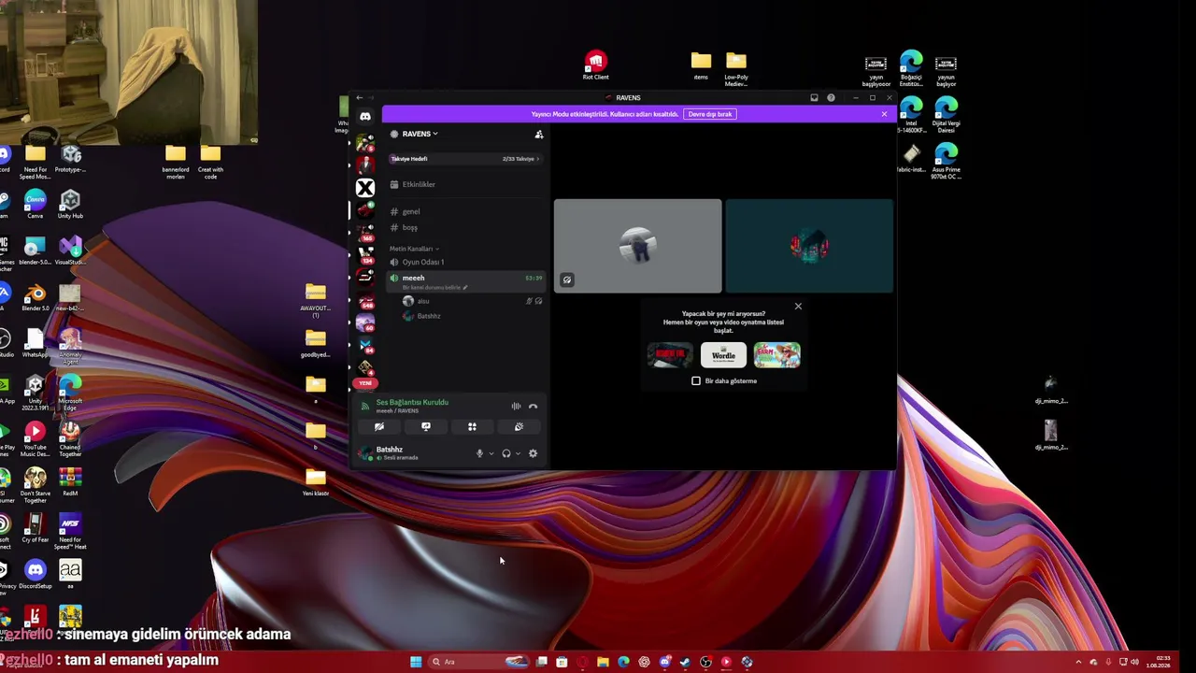
Task: Deafen audio with headphone icon
Action: point(506,453)
